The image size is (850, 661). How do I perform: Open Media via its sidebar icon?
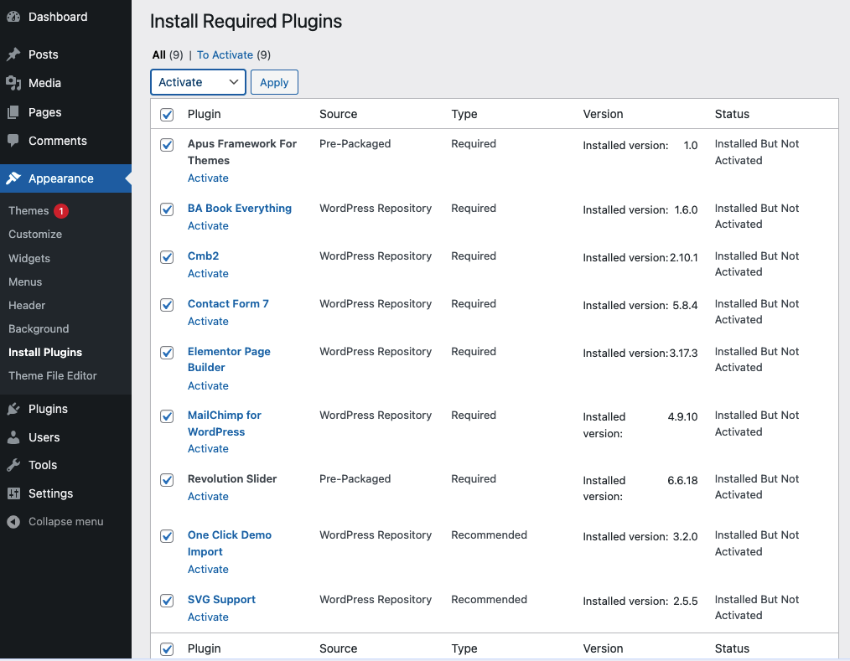(x=13, y=83)
